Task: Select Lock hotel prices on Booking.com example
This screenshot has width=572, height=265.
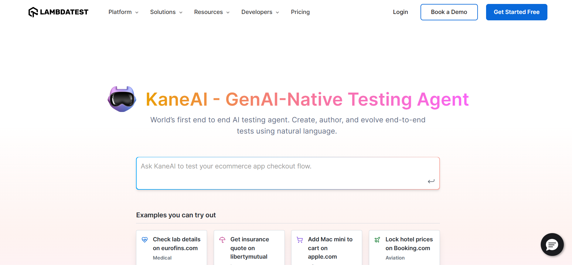Action: [x=404, y=248]
